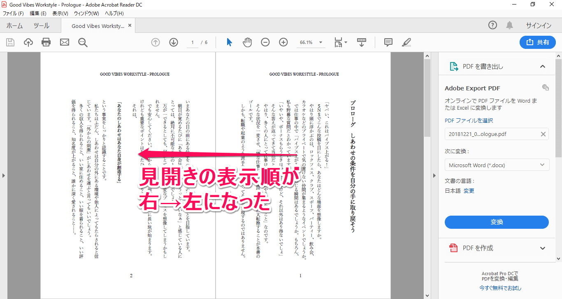
Task: Click the right pane scrollbar thumb
Action: click(x=558, y=108)
